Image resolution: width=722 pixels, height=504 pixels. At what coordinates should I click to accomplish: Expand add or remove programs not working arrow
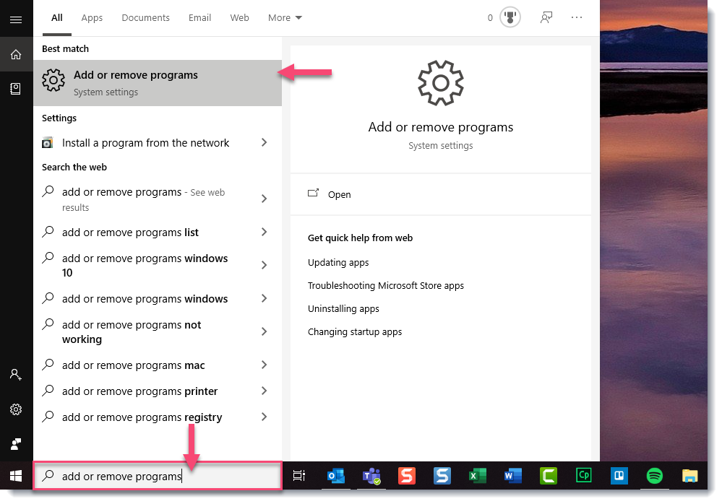point(265,331)
